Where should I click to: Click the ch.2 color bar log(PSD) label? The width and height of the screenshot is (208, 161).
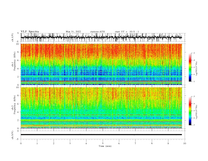pyautogui.click(x=196, y=112)
